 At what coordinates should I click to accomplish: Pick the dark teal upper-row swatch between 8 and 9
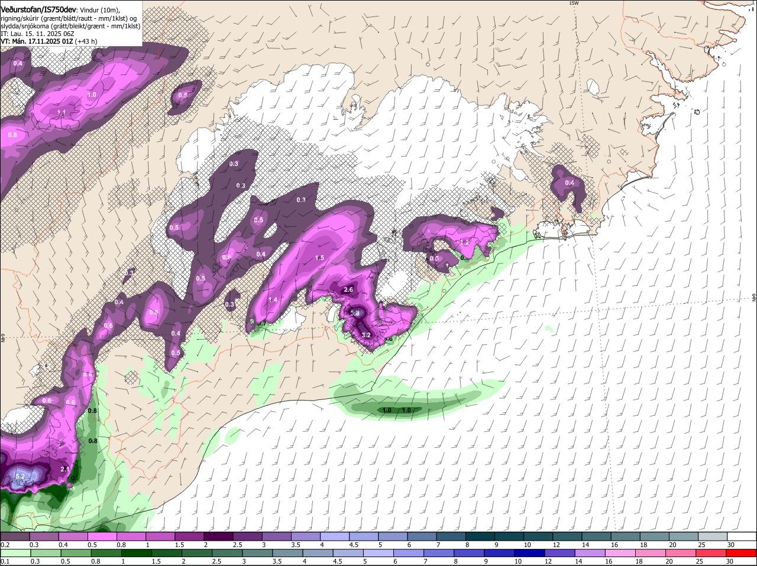pos(480,536)
